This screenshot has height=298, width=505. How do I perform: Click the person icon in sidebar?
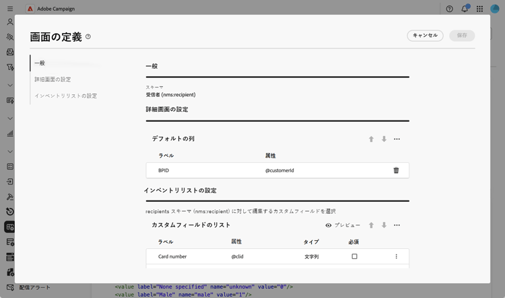click(10, 22)
